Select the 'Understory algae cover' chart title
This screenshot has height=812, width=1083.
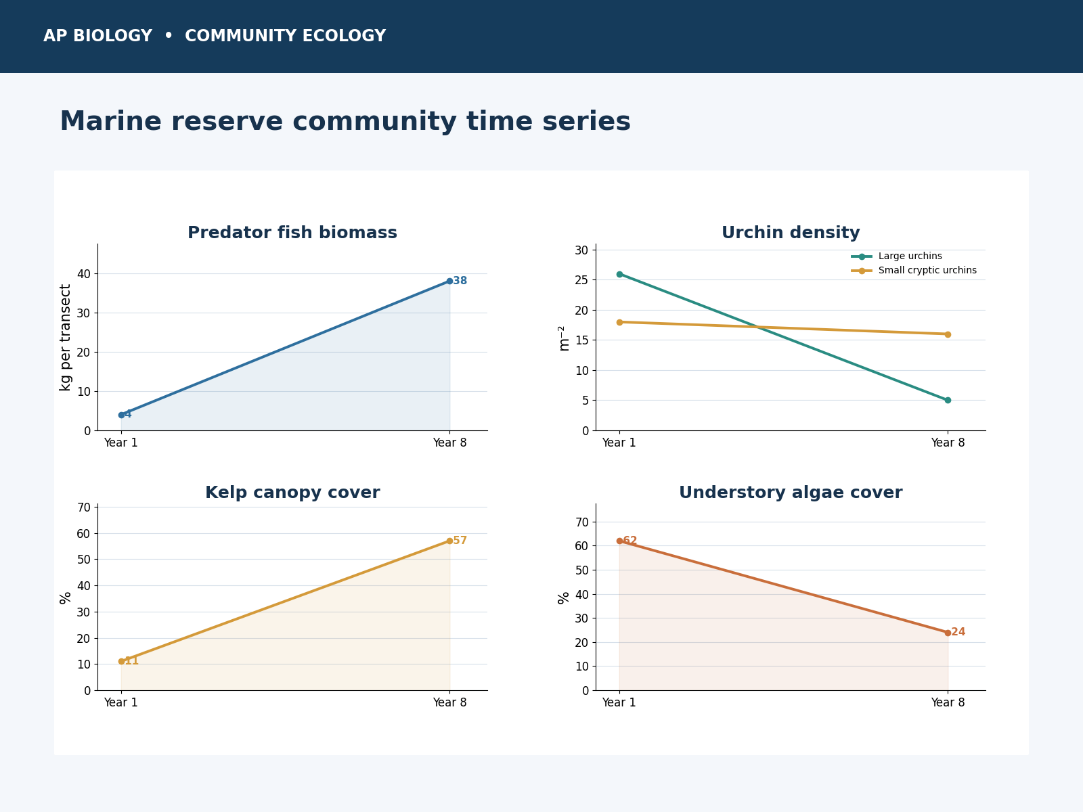point(791,493)
